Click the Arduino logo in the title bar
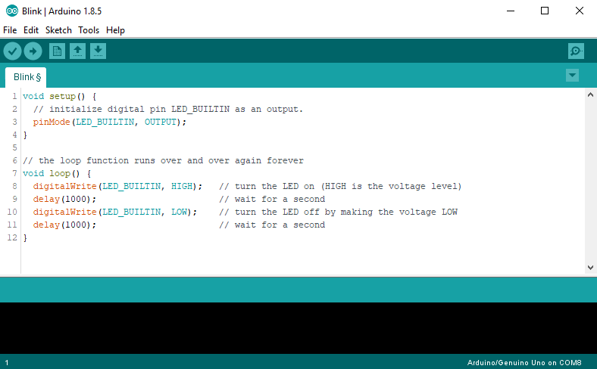 (12, 11)
